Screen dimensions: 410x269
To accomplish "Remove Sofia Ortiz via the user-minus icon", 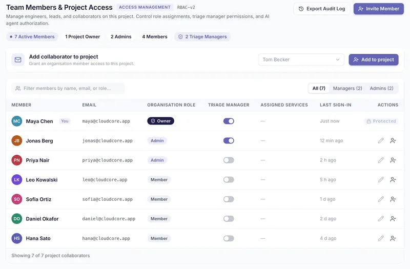I will click(393, 199).
